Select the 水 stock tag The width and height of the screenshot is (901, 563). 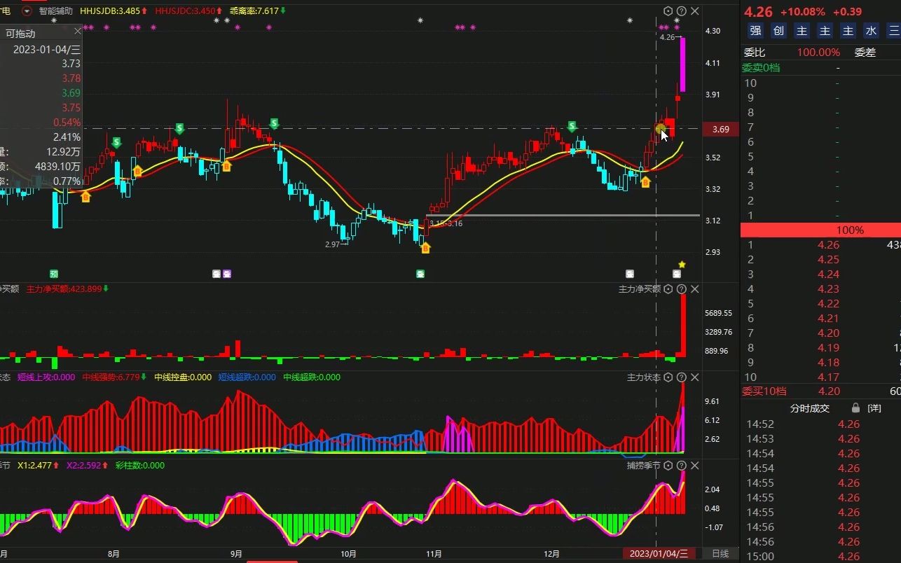pos(871,30)
